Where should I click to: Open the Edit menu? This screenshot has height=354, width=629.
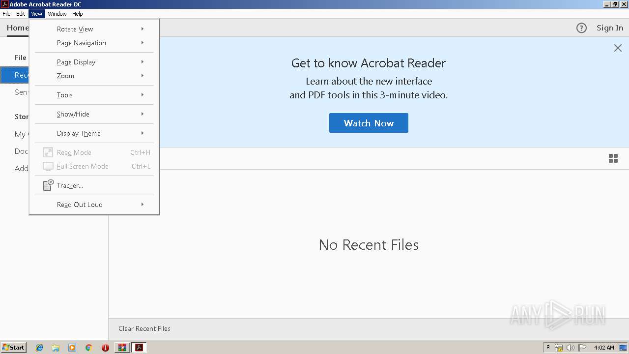pos(21,14)
